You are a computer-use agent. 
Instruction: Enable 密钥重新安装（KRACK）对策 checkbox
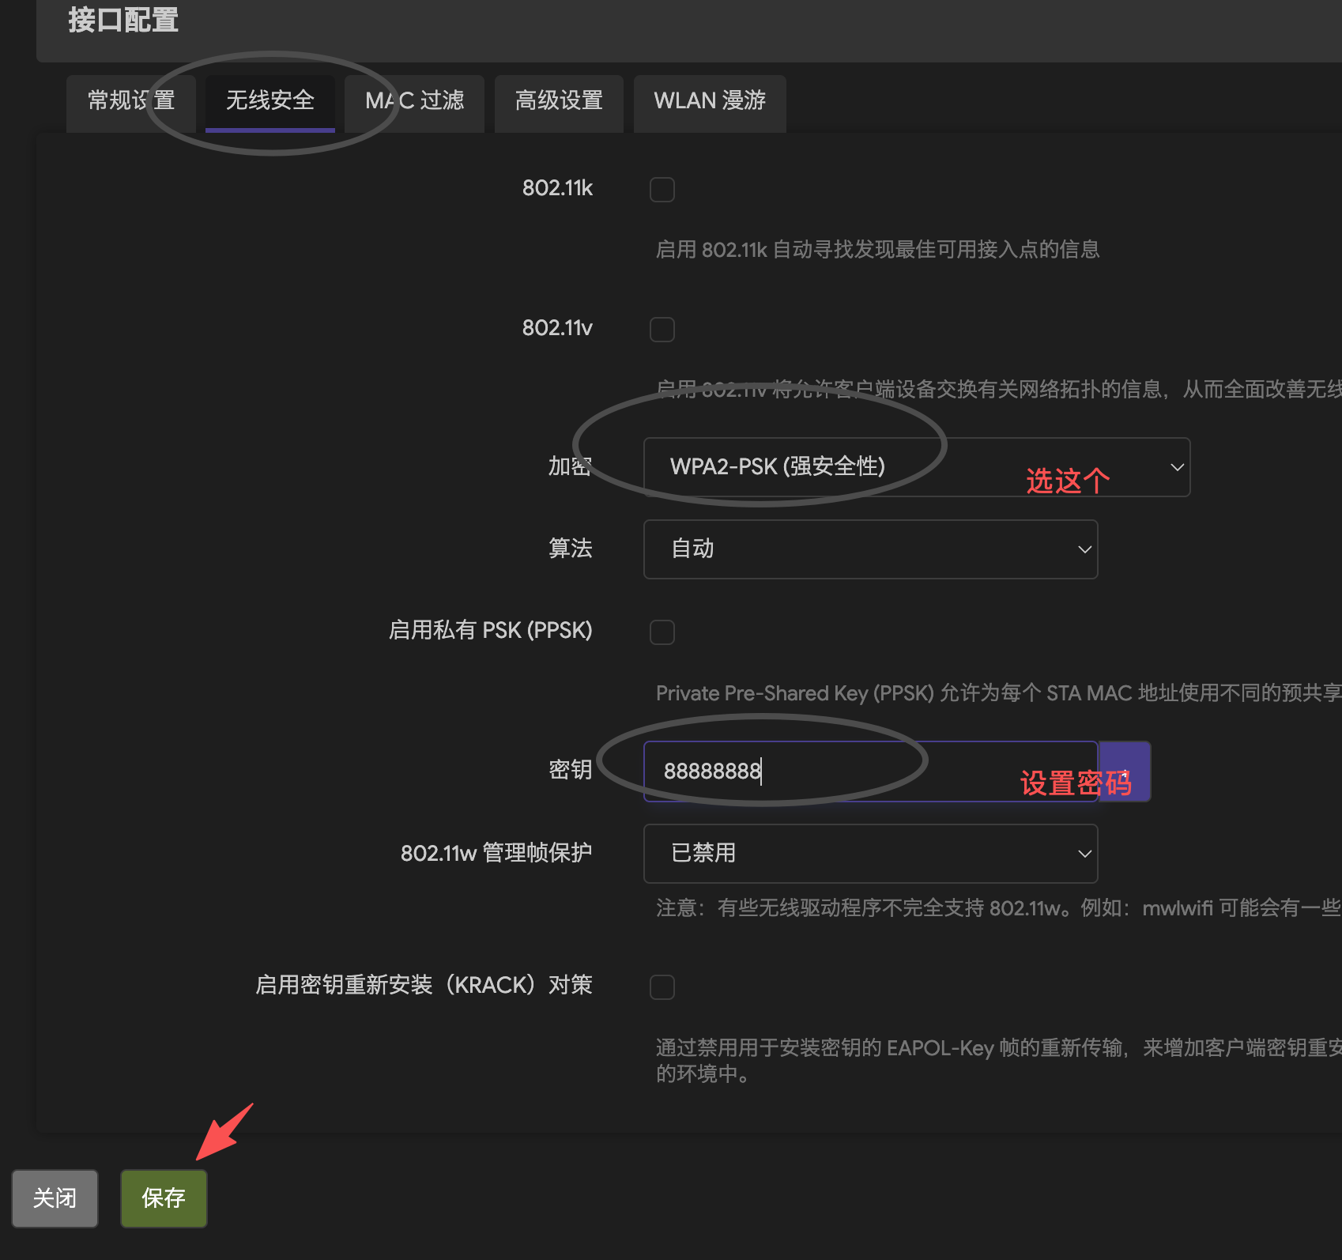(x=662, y=987)
